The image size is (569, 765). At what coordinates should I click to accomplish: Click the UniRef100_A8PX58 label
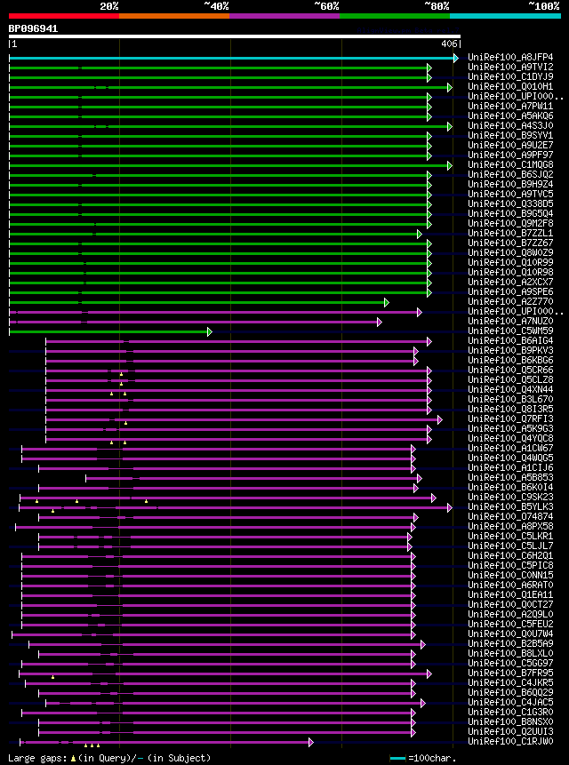510,525
